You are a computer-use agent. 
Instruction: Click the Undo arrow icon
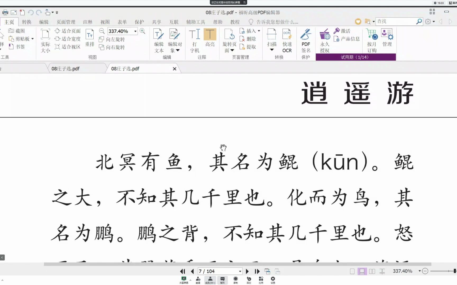point(31,12)
